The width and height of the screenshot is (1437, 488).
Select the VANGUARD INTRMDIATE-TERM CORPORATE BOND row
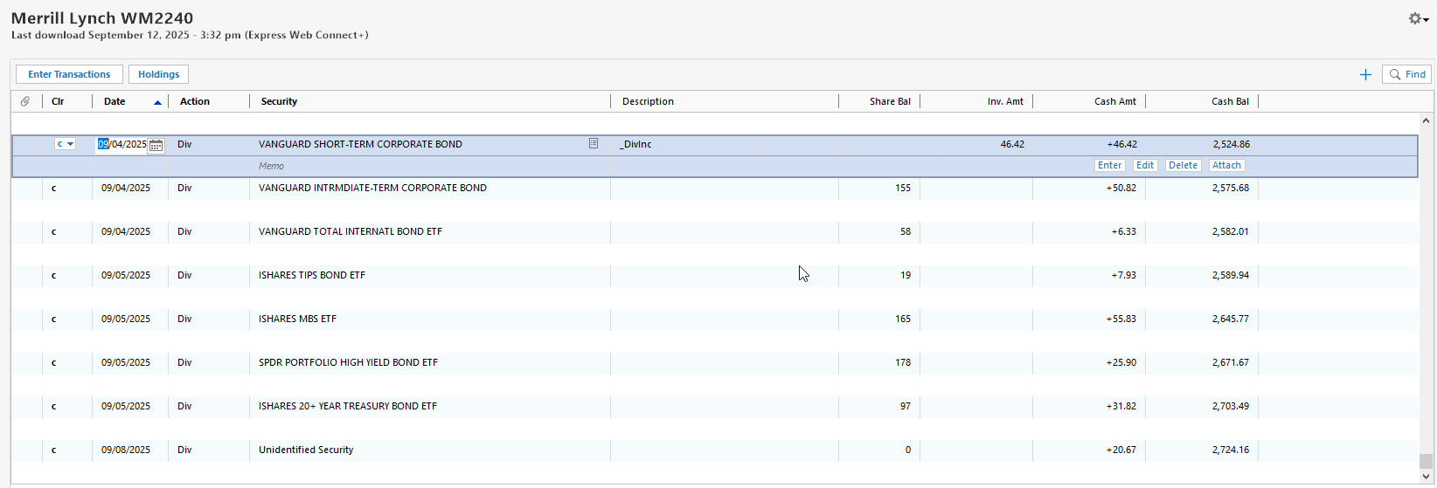[715, 188]
